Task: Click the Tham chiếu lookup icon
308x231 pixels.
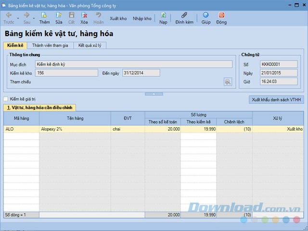Action: pyautogui.click(x=228, y=82)
